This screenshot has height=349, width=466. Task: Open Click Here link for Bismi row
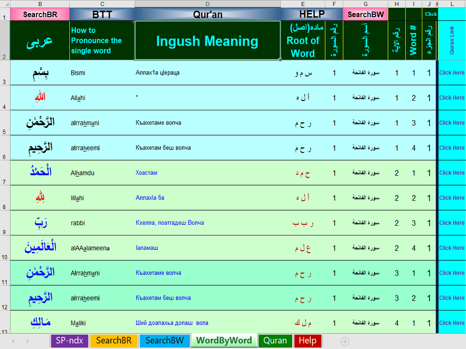tap(452, 73)
